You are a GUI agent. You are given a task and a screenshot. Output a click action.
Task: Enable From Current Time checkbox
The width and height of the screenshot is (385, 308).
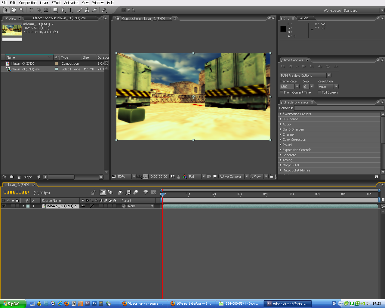(282, 92)
